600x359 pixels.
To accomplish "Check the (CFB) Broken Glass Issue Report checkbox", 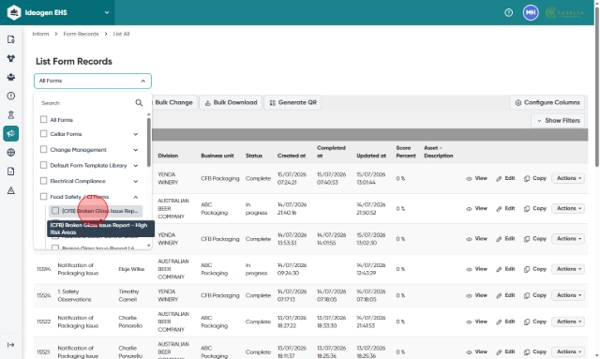I will (x=55, y=211).
